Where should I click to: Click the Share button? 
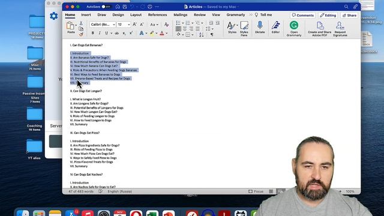coord(349,15)
